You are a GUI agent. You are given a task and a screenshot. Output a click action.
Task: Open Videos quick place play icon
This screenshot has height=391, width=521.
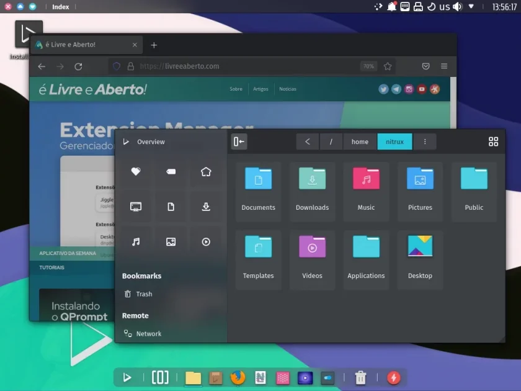(206, 241)
